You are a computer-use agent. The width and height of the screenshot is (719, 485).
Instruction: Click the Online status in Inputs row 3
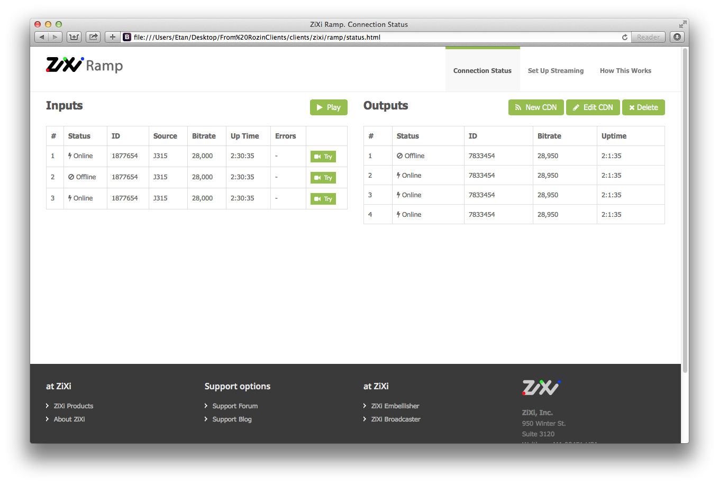point(80,198)
